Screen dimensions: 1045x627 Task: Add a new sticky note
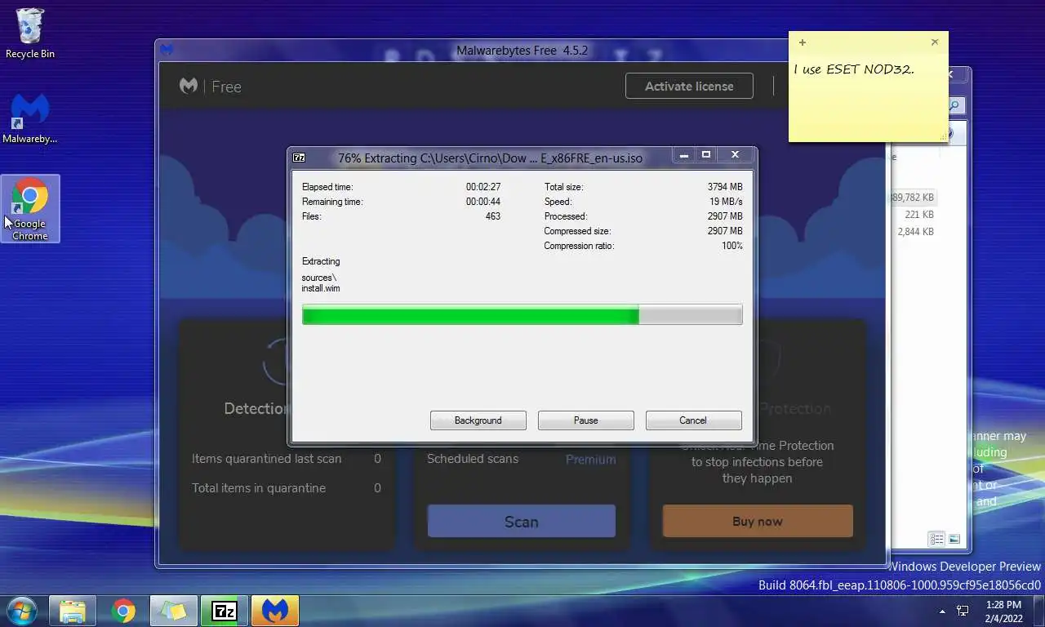803,42
